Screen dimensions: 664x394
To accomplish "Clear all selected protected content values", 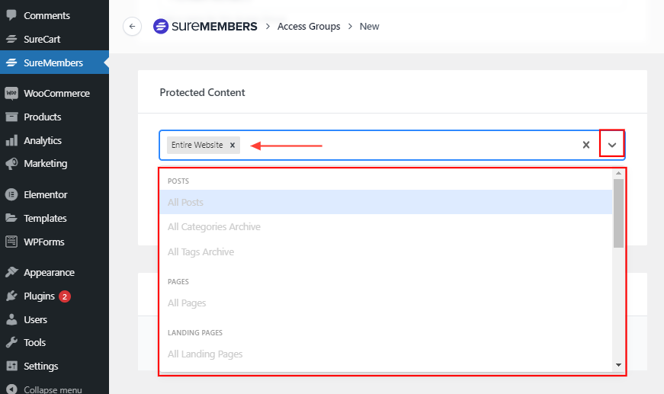I will point(586,145).
